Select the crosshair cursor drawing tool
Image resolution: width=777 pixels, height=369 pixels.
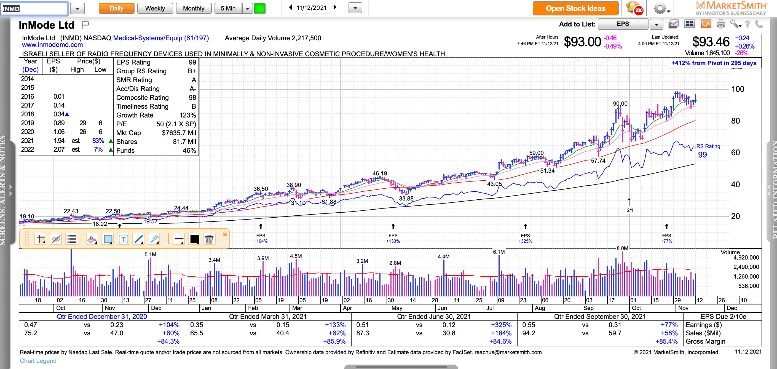click(40, 239)
